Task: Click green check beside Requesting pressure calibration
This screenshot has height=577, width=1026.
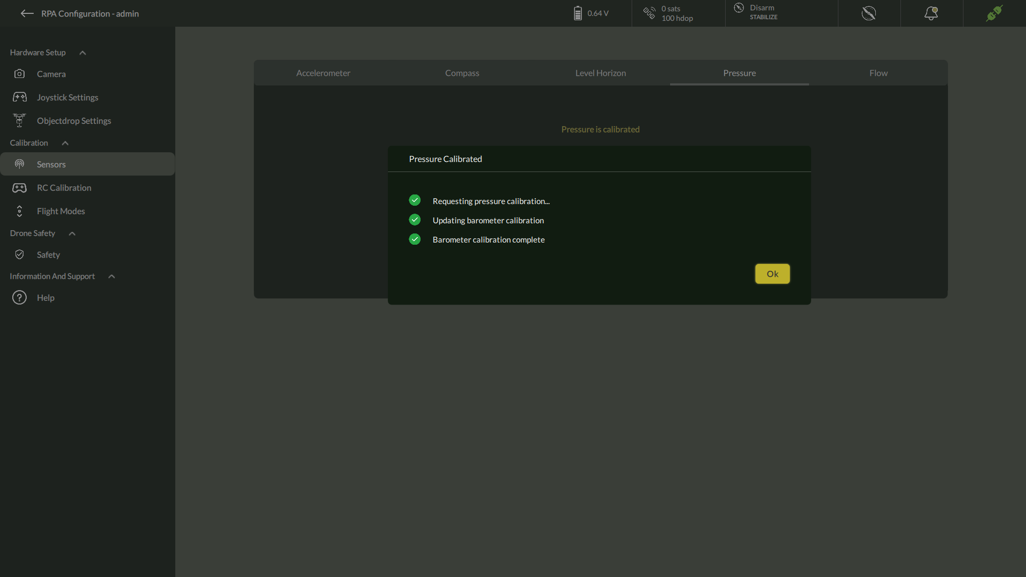Action: (x=415, y=200)
